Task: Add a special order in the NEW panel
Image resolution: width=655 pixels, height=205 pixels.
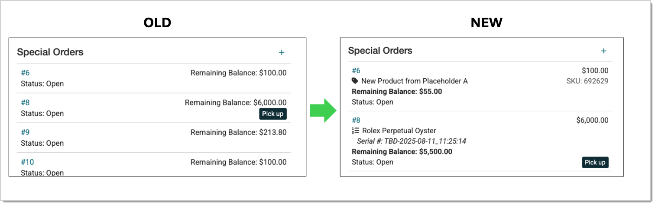Action: point(603,51)
